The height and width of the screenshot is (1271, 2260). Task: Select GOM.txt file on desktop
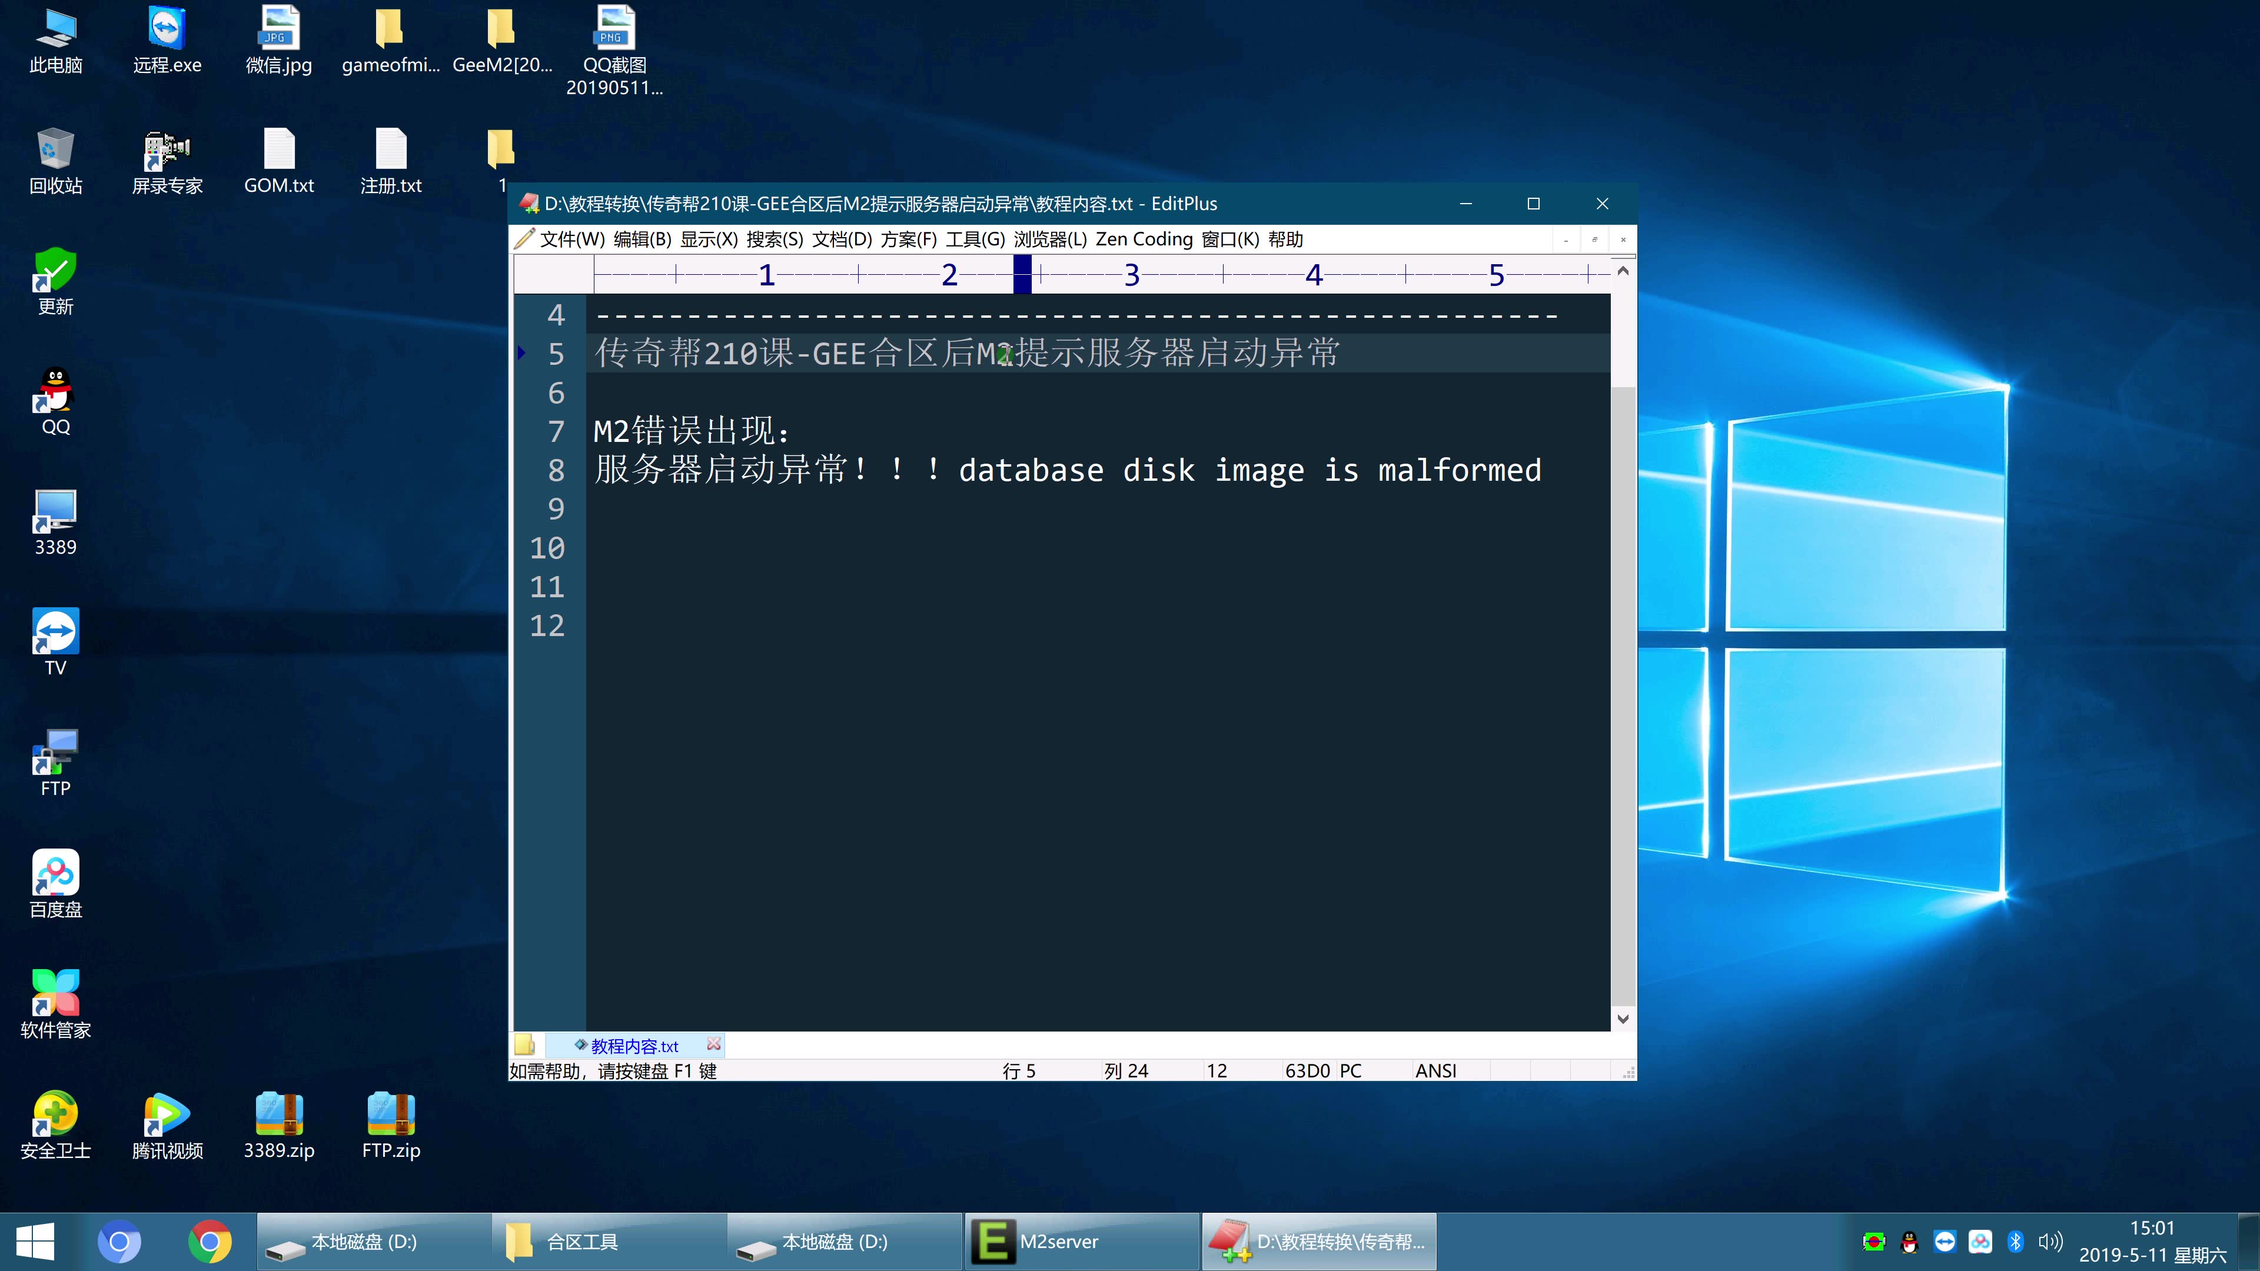pos(278,161)
